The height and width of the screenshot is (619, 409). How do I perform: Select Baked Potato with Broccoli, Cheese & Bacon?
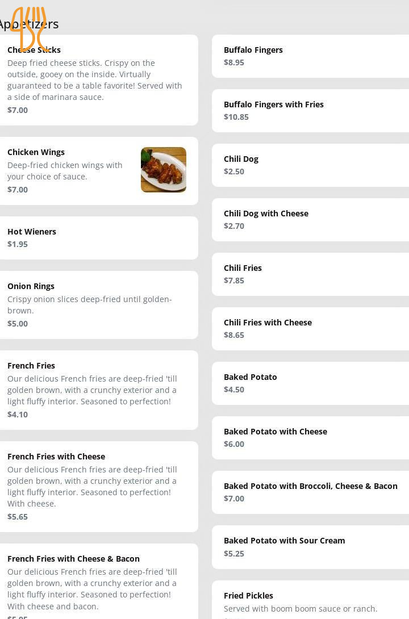coord(310,492)
